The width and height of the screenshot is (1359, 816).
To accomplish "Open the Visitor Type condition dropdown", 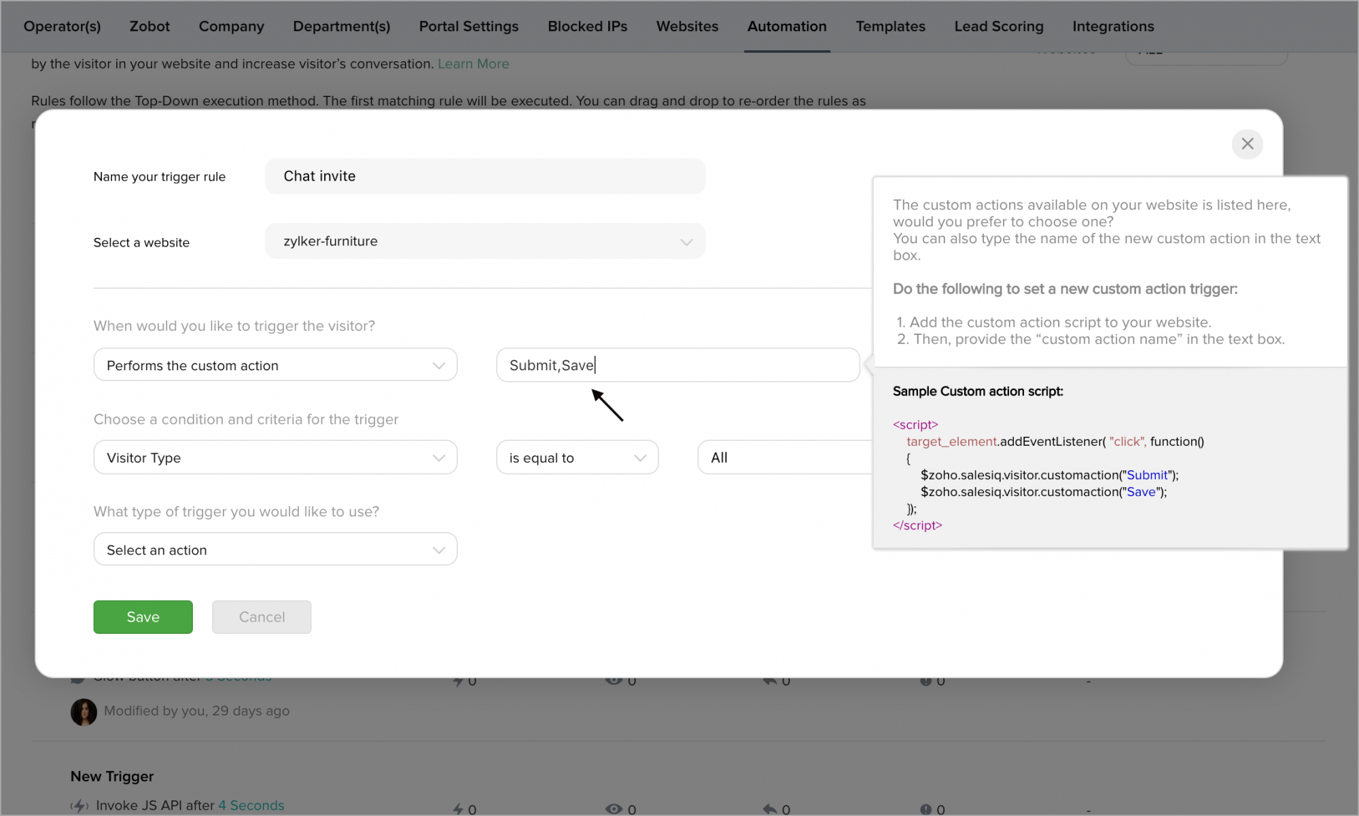I will pos(275,458).
